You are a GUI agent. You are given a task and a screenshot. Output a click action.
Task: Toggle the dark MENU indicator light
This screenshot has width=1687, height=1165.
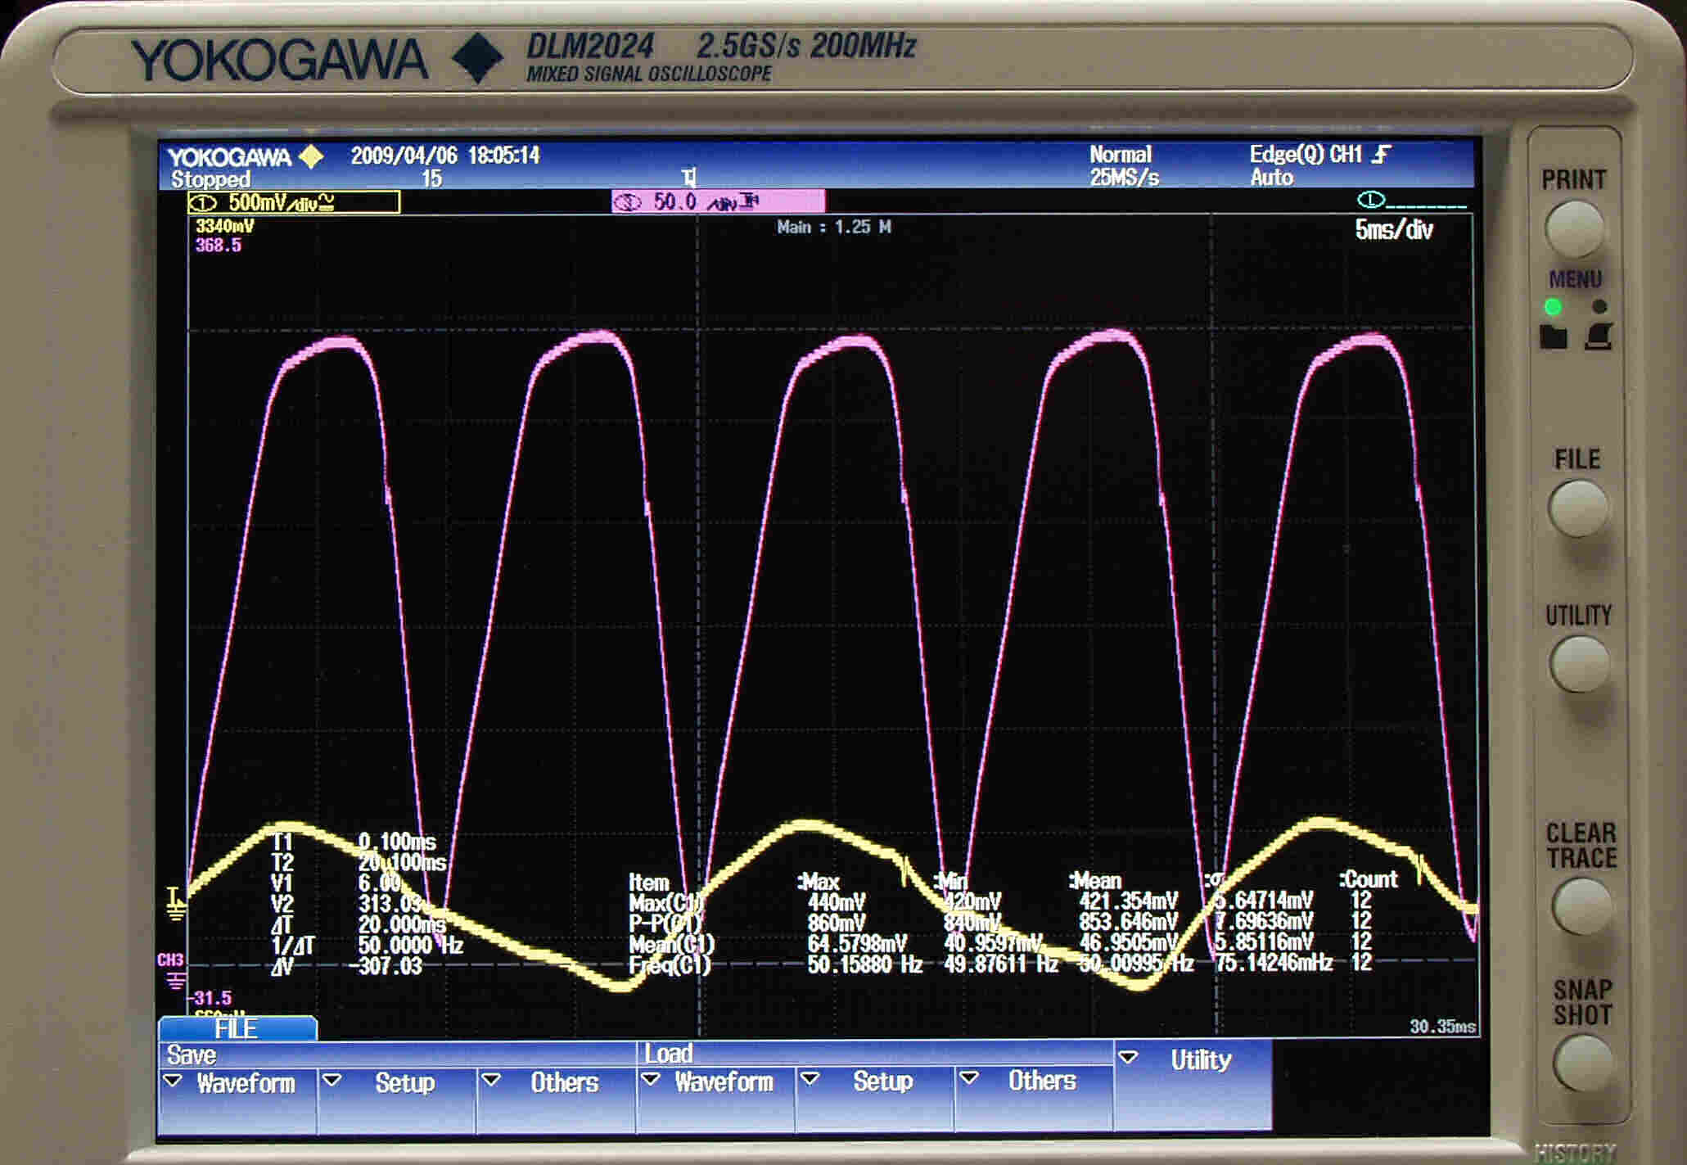click(1599, 307)
